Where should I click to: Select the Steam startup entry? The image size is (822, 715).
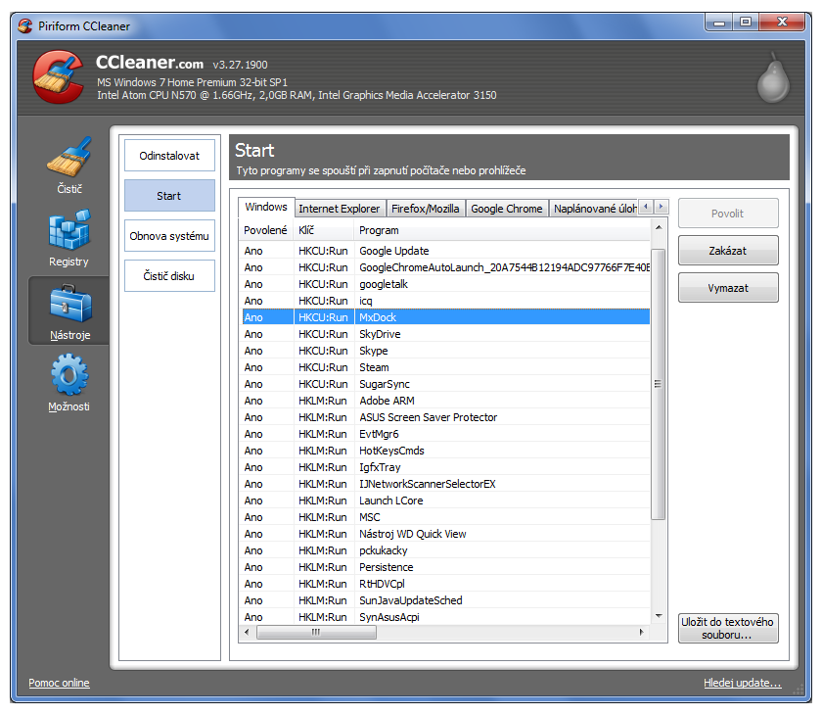click(x=445, y=367)
